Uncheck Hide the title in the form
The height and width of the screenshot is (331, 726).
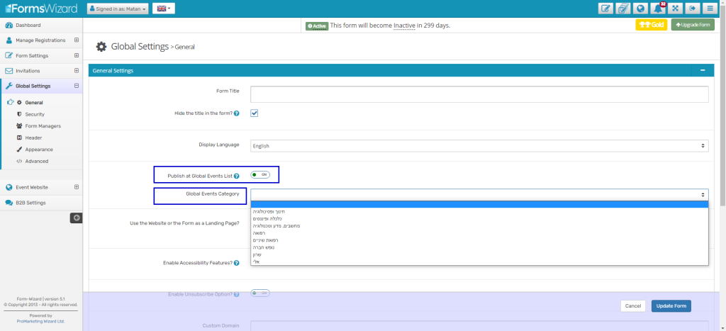click(254, 113)
